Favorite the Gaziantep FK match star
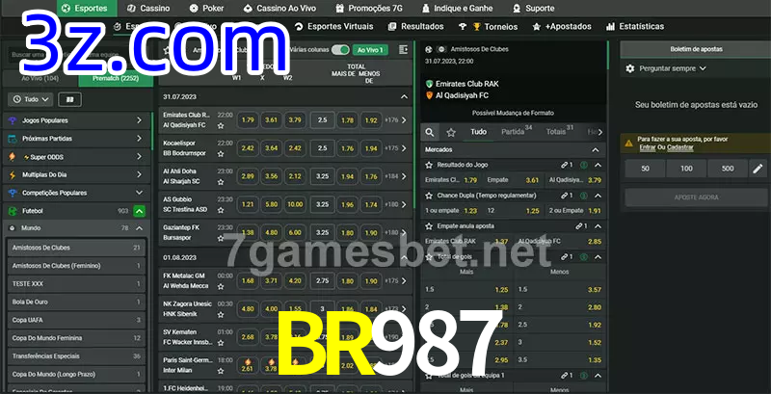 [221, 238]
